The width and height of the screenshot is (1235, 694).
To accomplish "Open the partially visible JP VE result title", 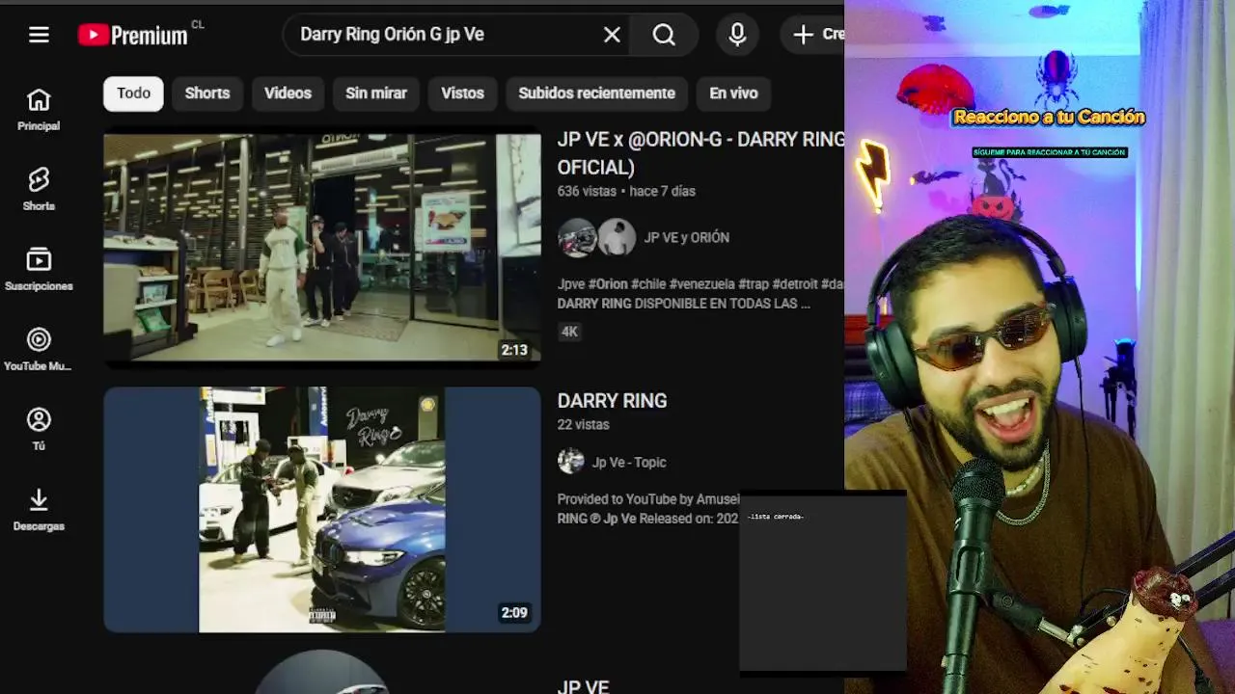I will tap(584, 686).
